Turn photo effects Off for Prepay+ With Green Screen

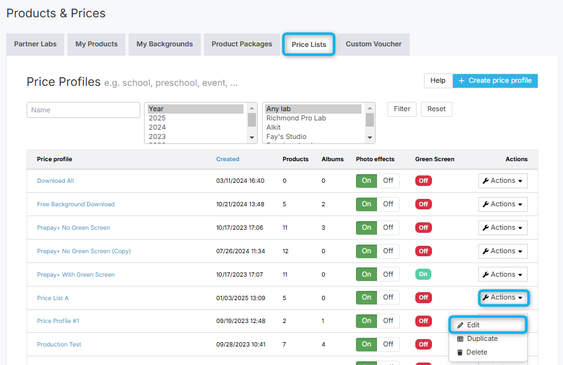(x=388, y=274)
